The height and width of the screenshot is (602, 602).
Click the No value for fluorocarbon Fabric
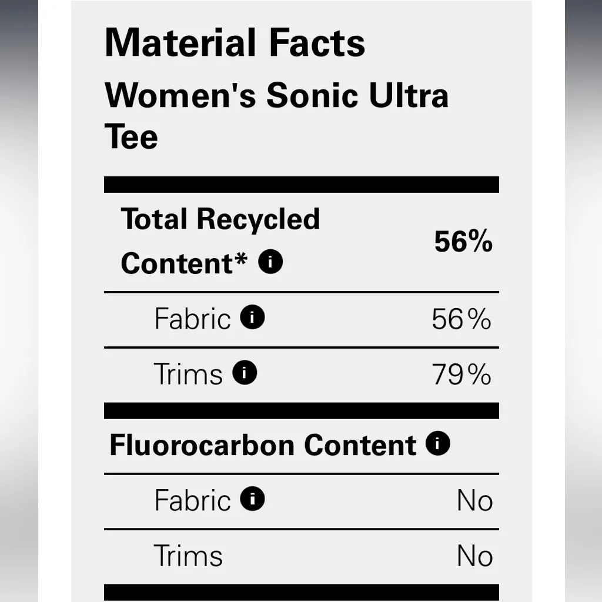click(x=474, y=501)
